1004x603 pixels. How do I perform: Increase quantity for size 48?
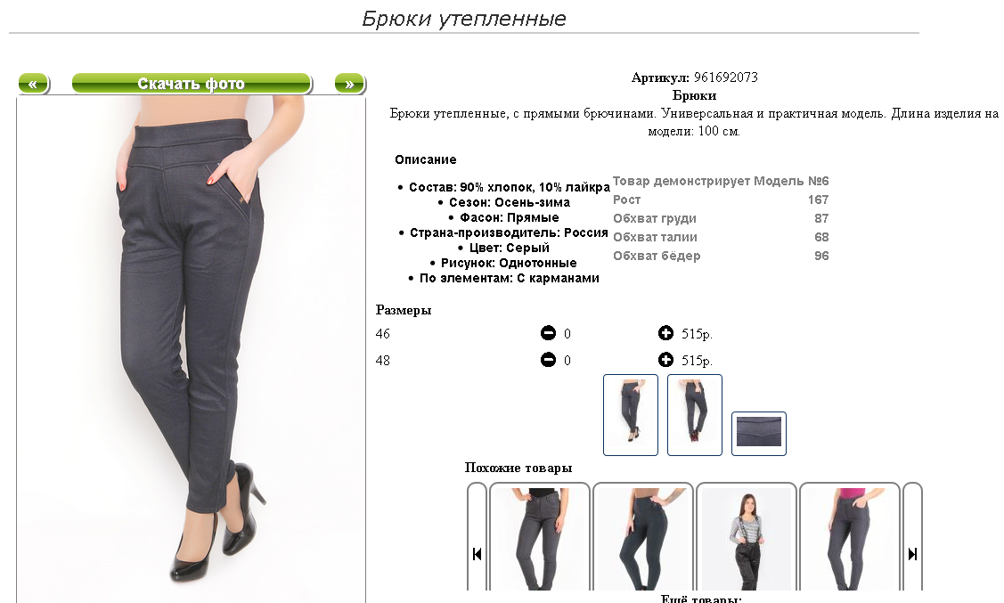click(666, 360)
